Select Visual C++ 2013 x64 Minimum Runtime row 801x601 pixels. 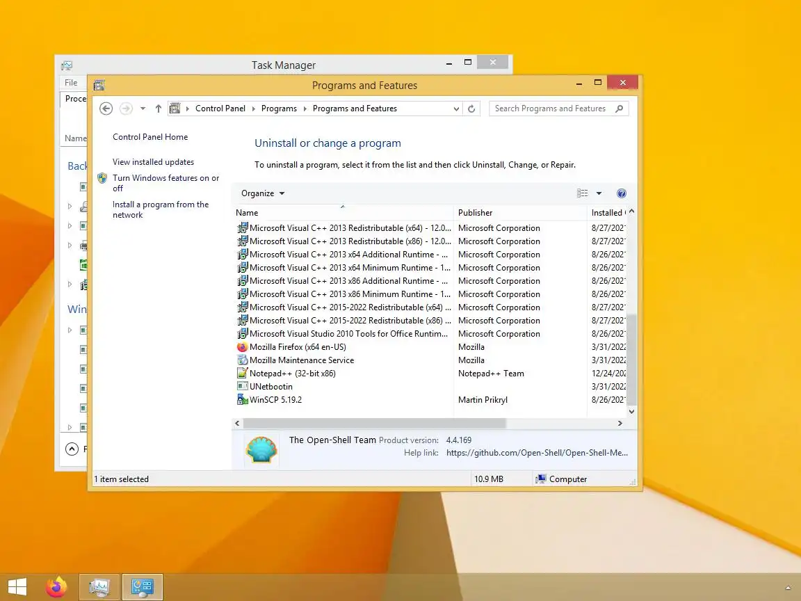430,268
